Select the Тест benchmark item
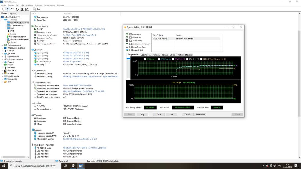This screenshot has width=301, height=169. tap(9, 82)
